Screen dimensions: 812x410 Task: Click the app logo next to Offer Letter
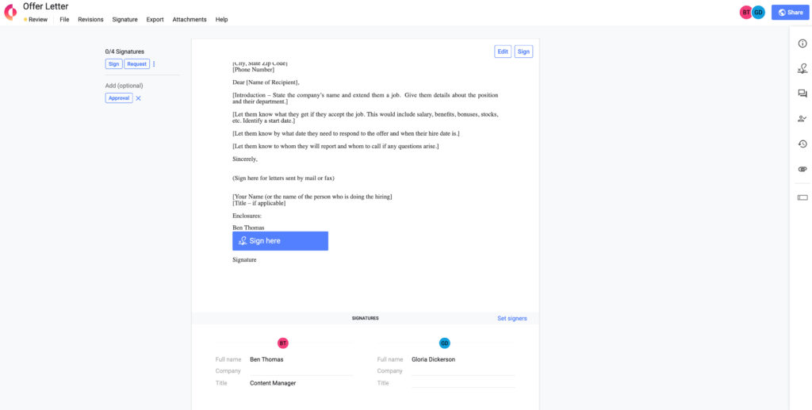click(10, 12)
